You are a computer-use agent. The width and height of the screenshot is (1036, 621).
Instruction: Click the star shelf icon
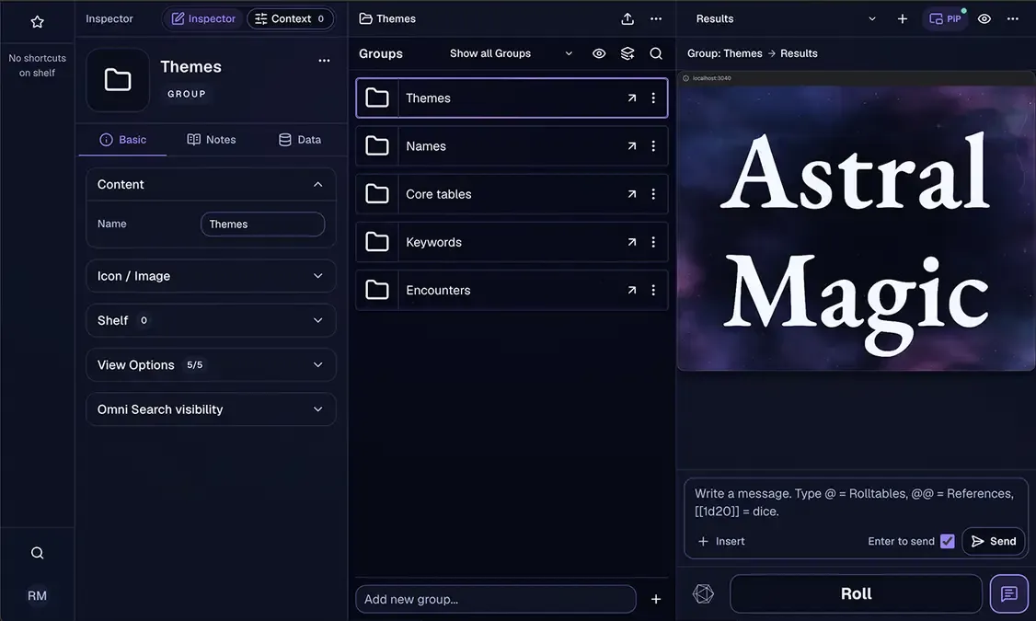[37, 22]
